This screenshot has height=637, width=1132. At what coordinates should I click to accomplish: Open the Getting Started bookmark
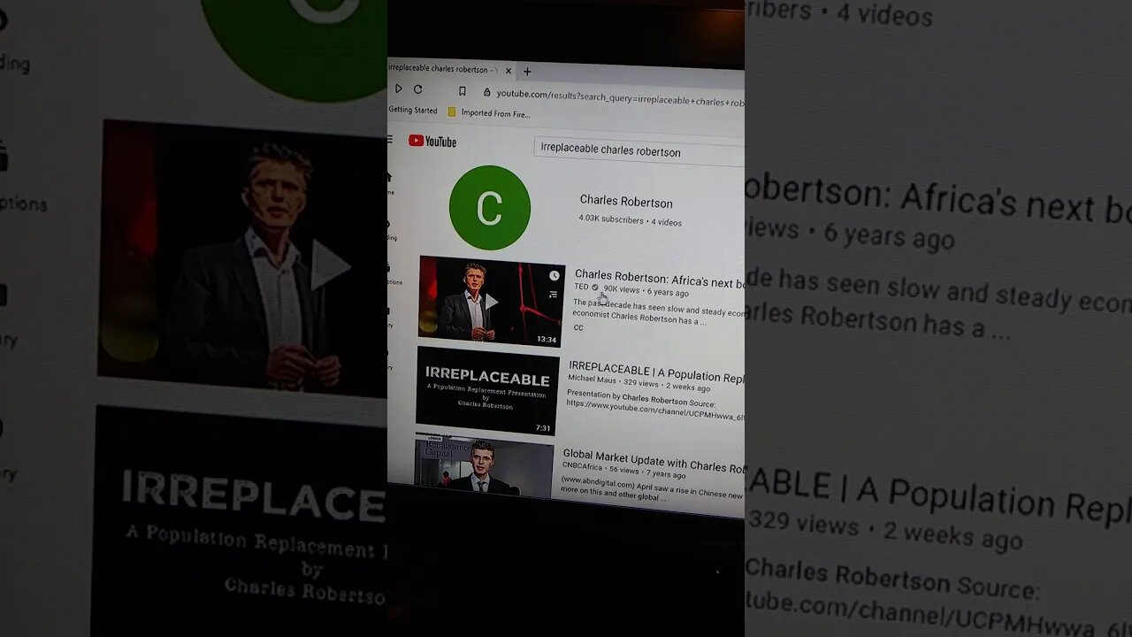pos(413,110)
